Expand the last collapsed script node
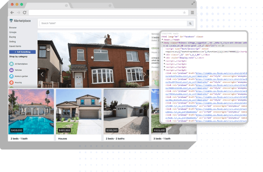The width and height of the screenshot is (263, 172). (x=164, y=70)
